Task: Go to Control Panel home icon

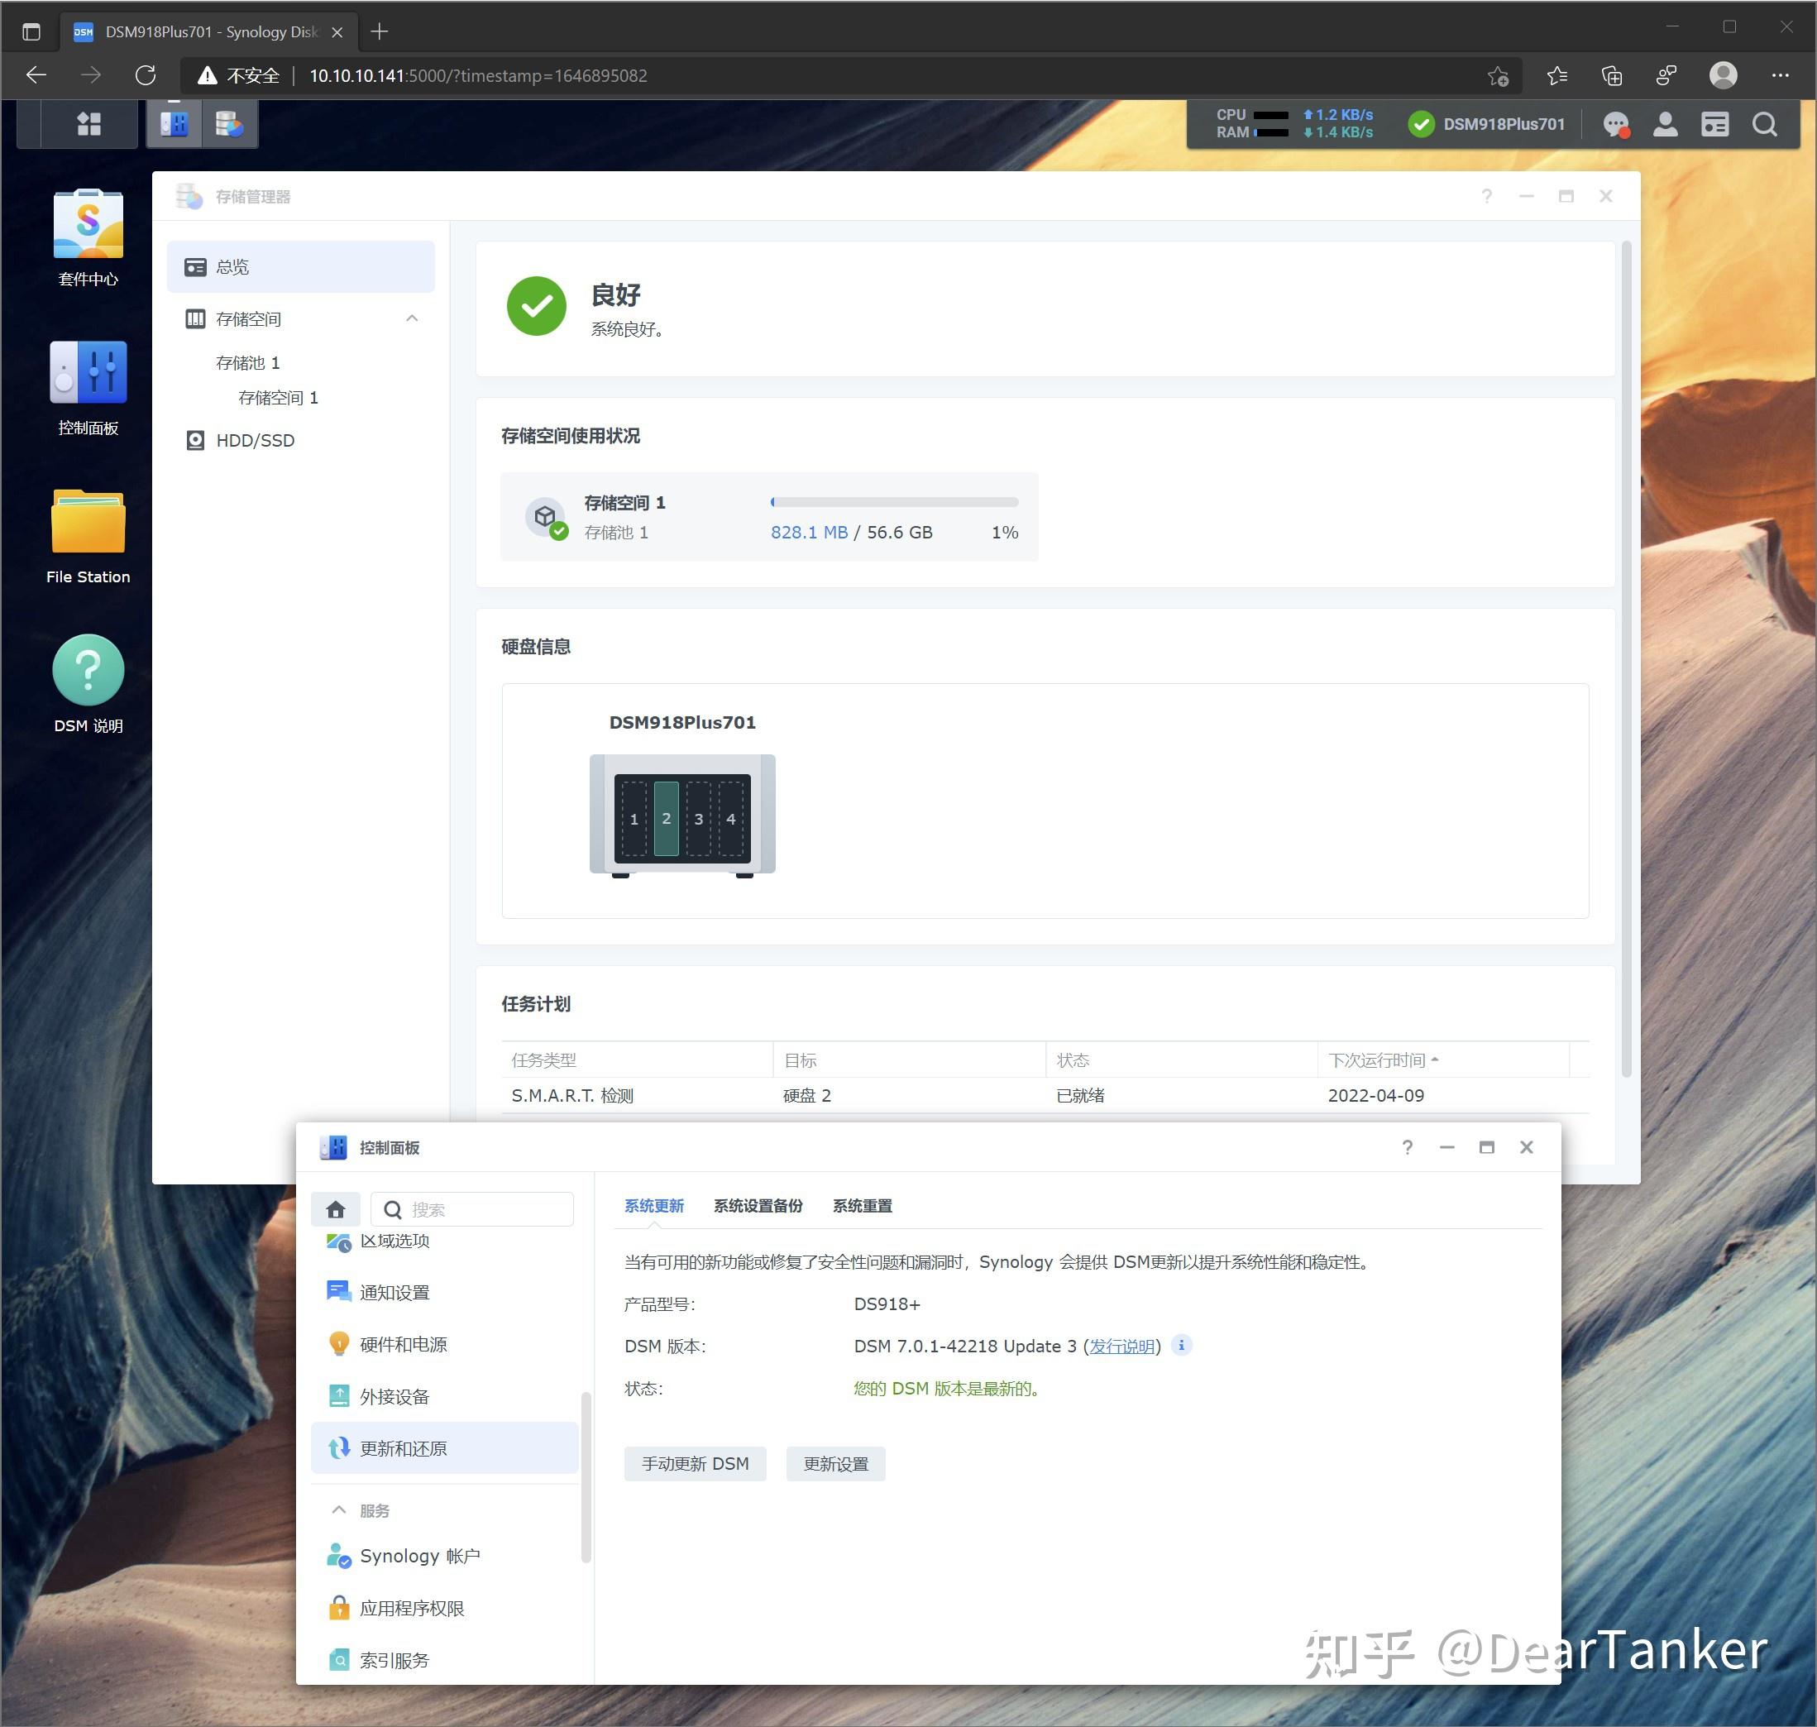Action: coord(336,1208)
